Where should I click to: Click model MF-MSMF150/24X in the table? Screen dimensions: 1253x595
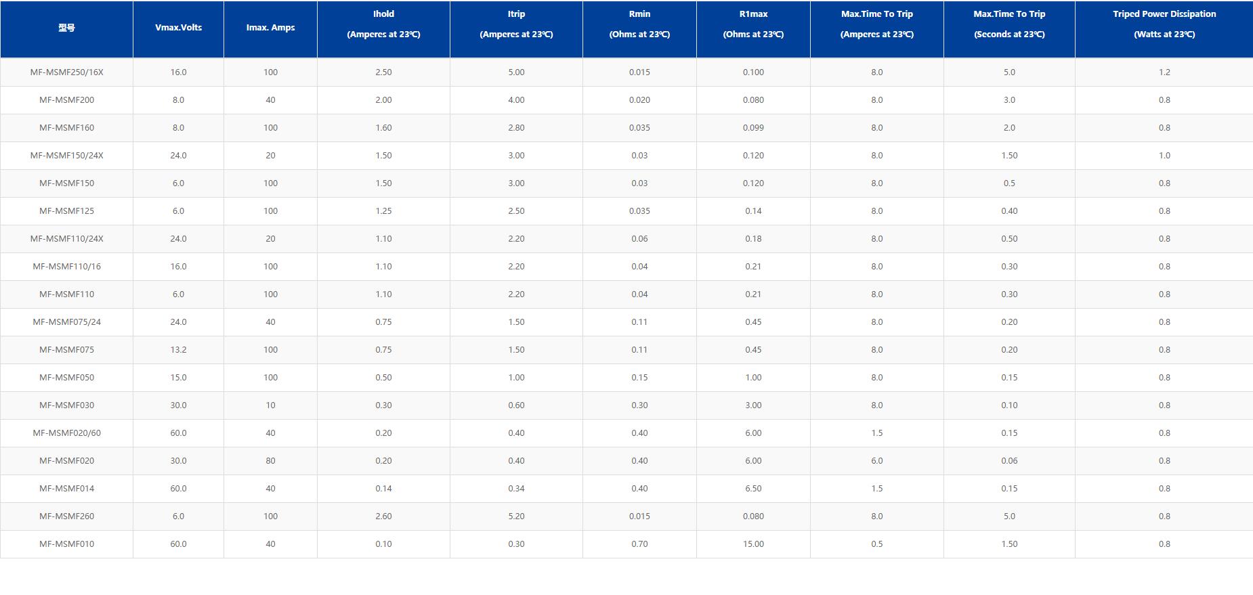[x=66, y=156]
